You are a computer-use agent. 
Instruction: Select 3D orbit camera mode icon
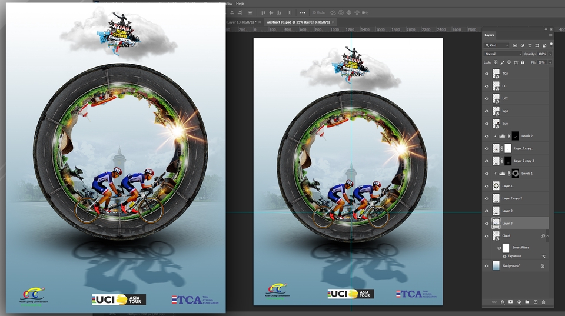pos(333,12)
